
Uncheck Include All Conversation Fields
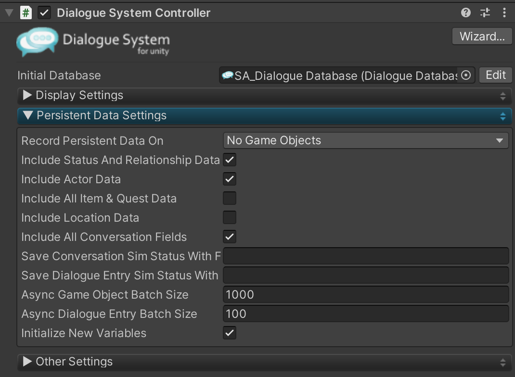coord(230,237)
